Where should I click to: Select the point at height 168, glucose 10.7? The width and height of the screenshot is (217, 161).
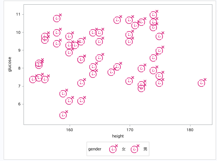117,20
